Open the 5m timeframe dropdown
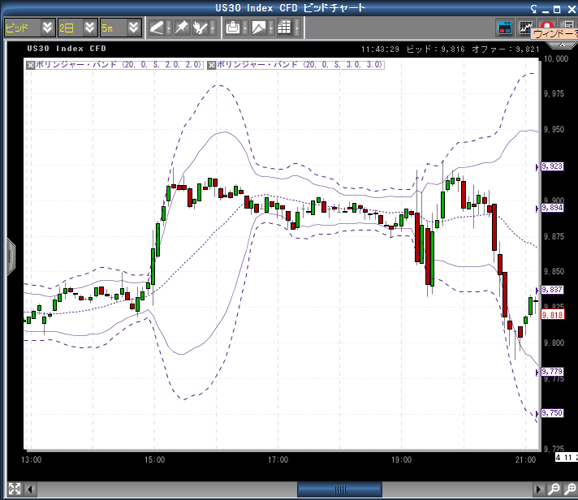Screen dimensions: 578x500 134,28
